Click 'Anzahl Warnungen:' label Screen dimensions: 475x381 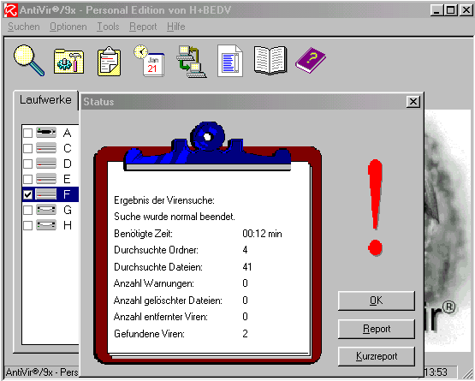154,283
